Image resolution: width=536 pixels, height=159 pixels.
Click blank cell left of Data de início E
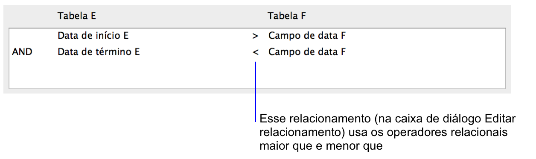tap(32, 36)
